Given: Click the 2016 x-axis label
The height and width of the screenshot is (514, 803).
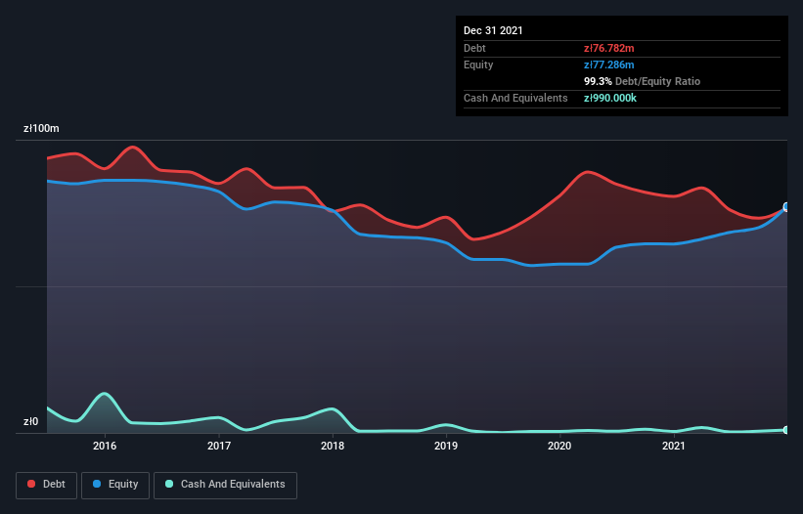Looking at the screenshot, I should [105, 446].
